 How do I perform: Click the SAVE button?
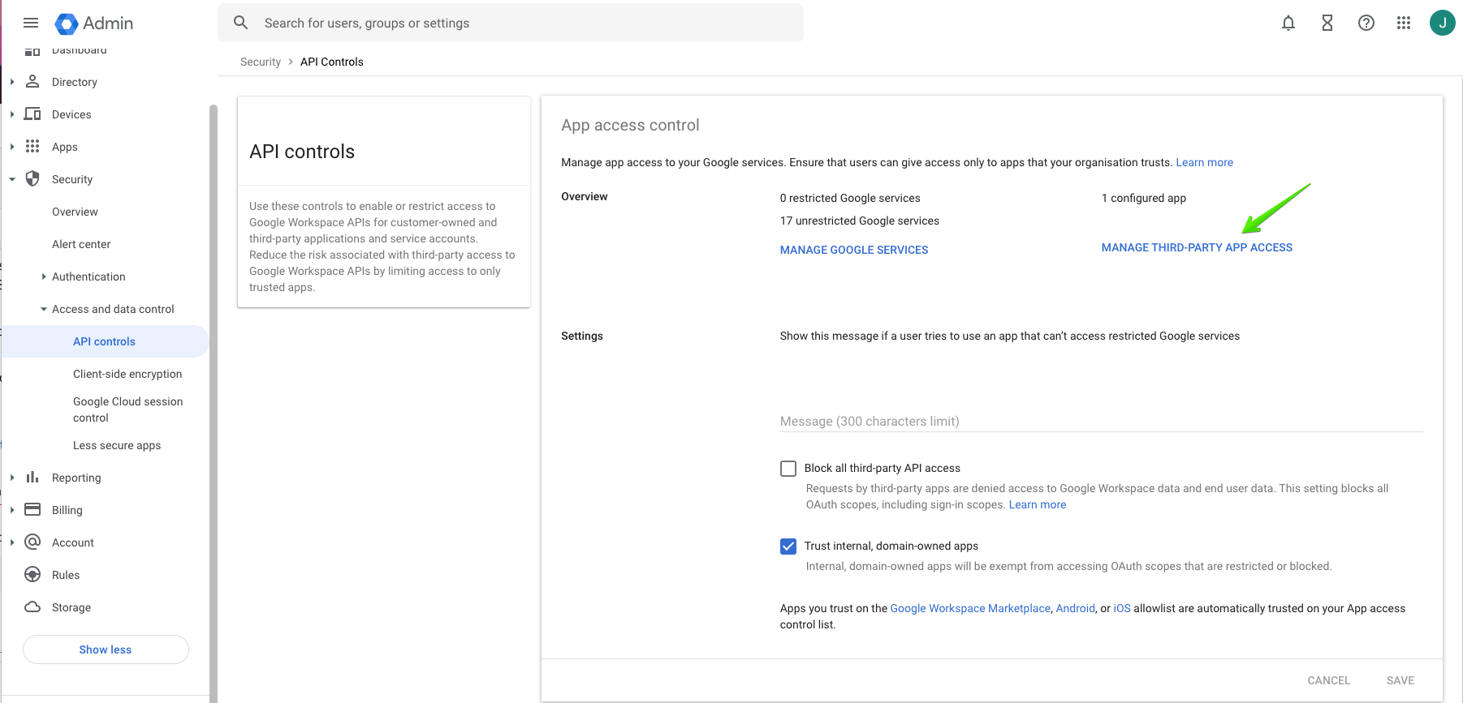point(1400,680)
